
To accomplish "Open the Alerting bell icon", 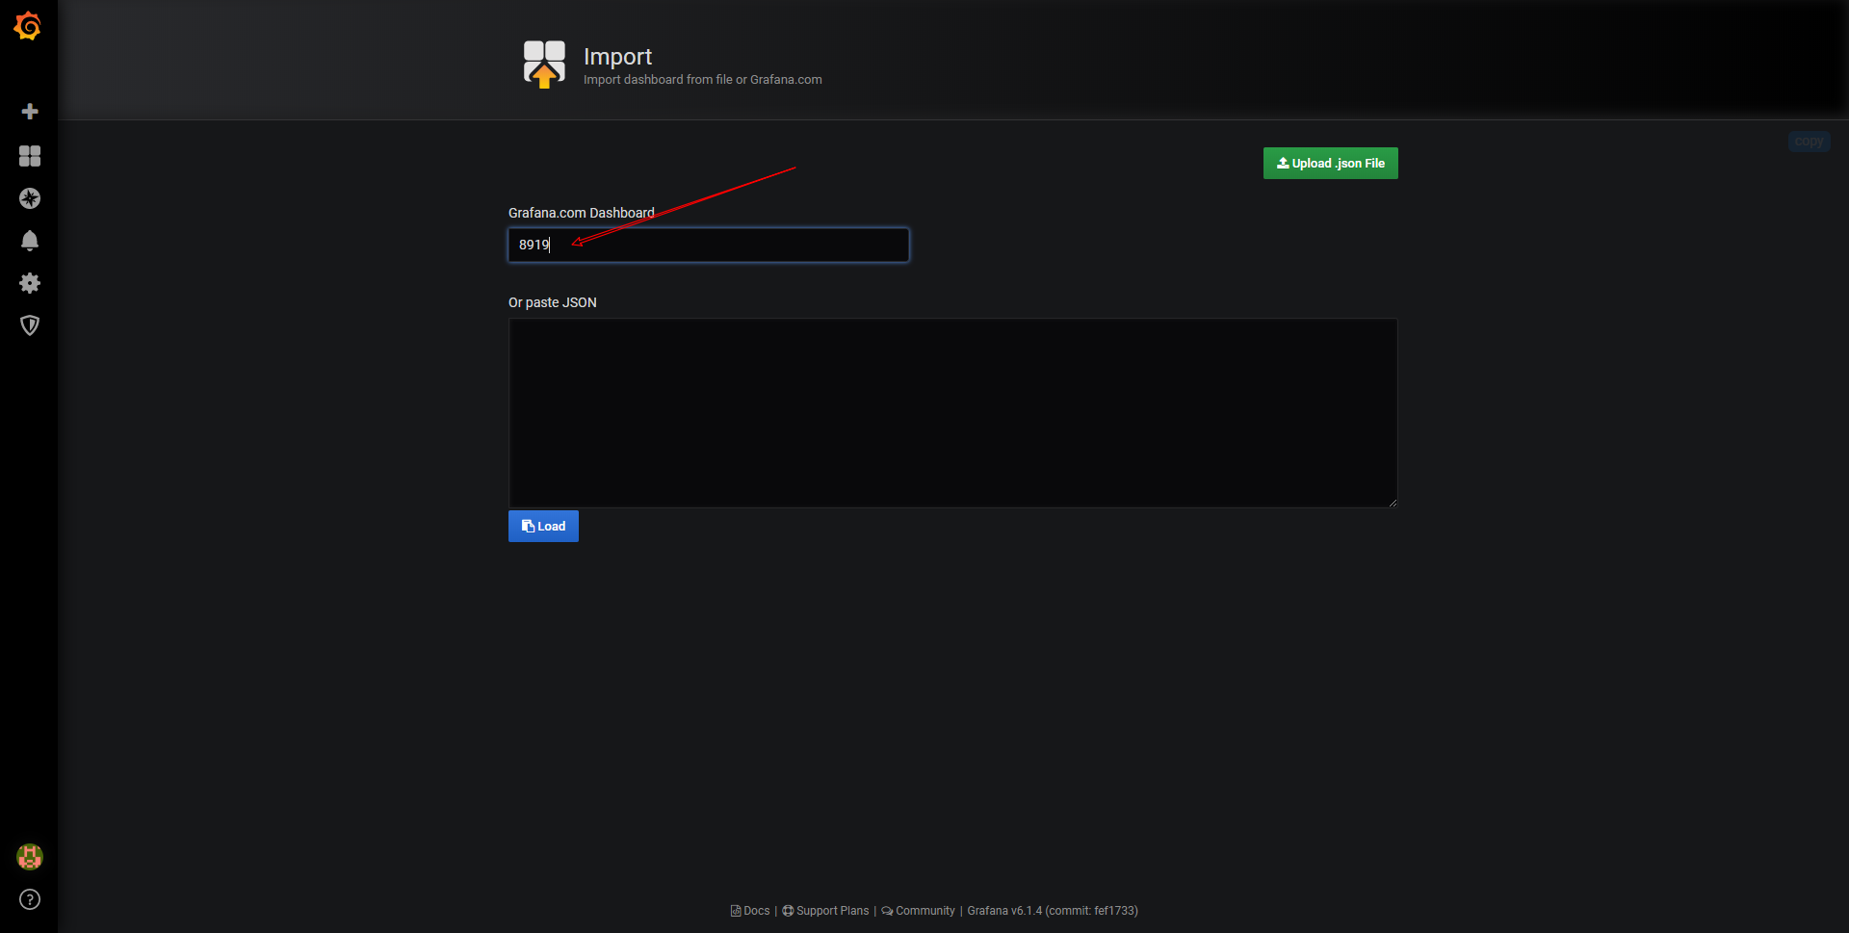I will pyautogui.click(x=30, y=241).
